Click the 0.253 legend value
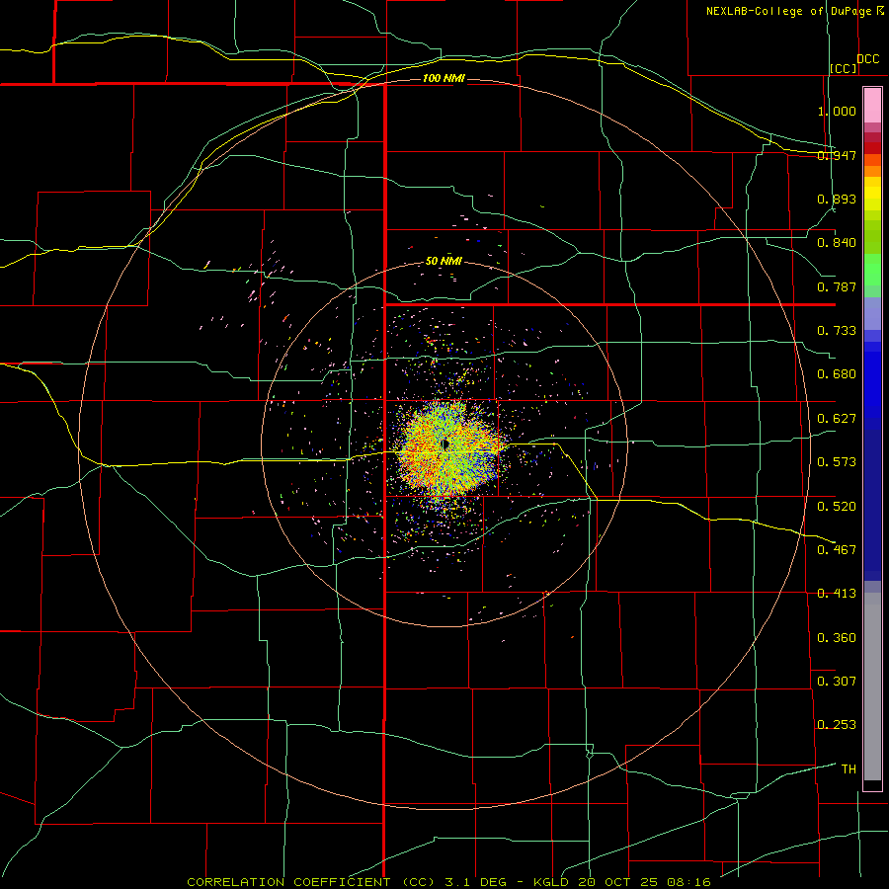 (x=837, y=725)
